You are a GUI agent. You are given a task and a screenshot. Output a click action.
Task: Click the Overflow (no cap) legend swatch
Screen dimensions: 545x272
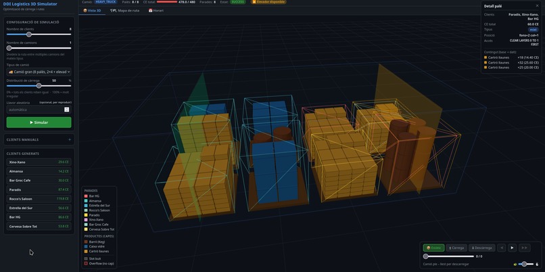(x=86, y=263)
